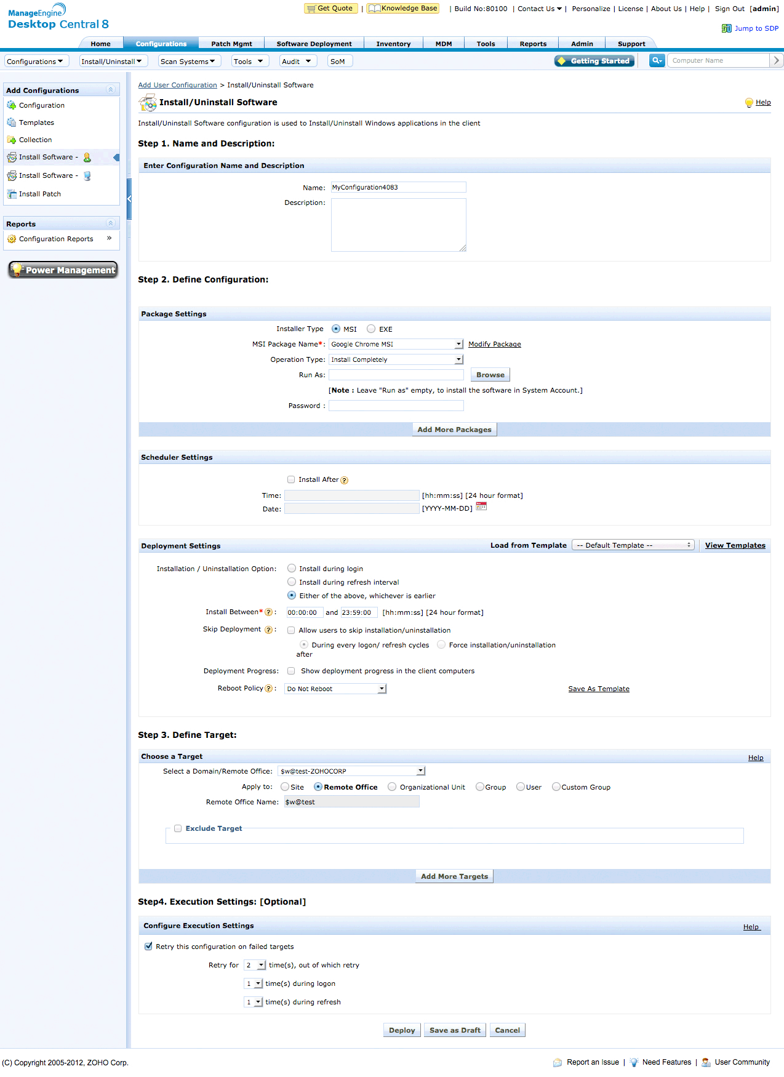Click the Skip Deployment help icon
The width and height of the screenshot is (784, 1077).
click(x=268, y=630)
